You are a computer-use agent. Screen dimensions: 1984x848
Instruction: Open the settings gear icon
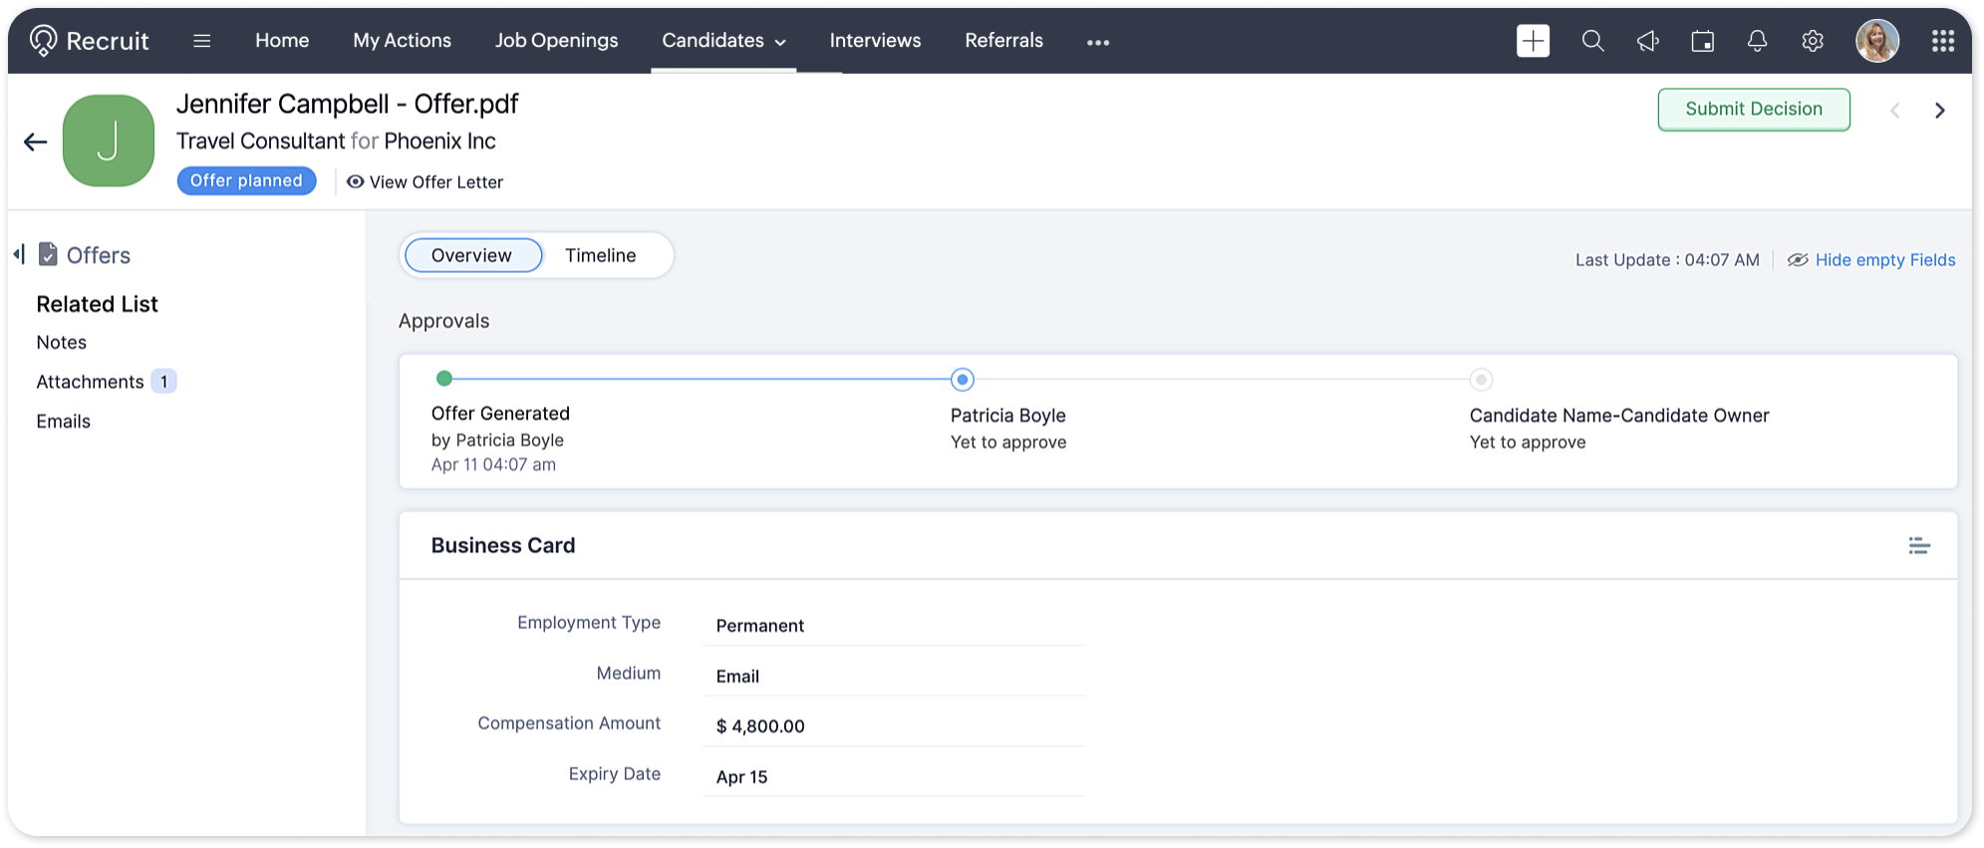coord(1813,41)
